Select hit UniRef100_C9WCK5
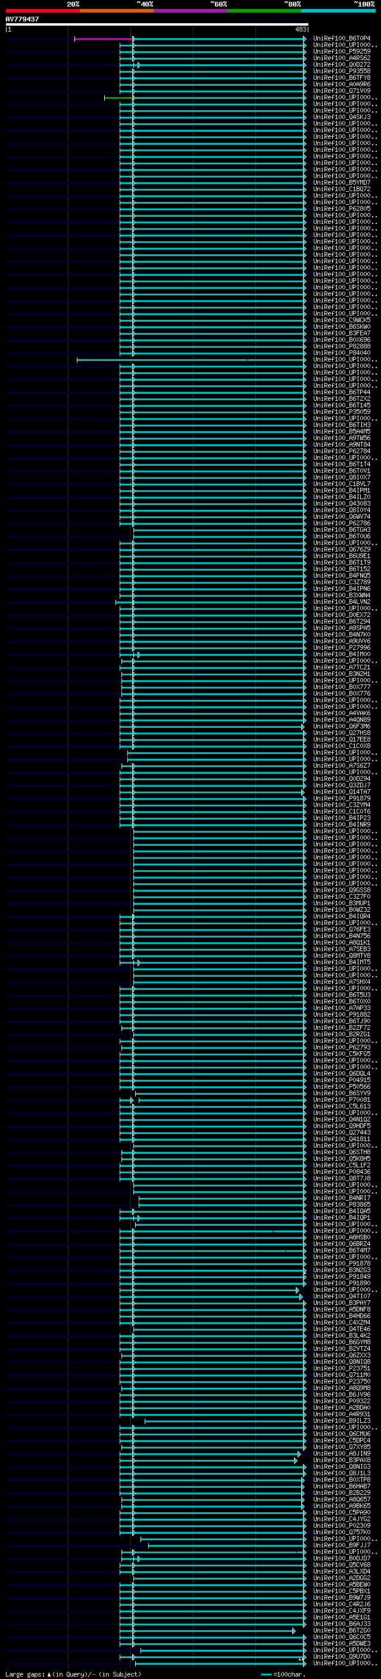 [341, 320]
